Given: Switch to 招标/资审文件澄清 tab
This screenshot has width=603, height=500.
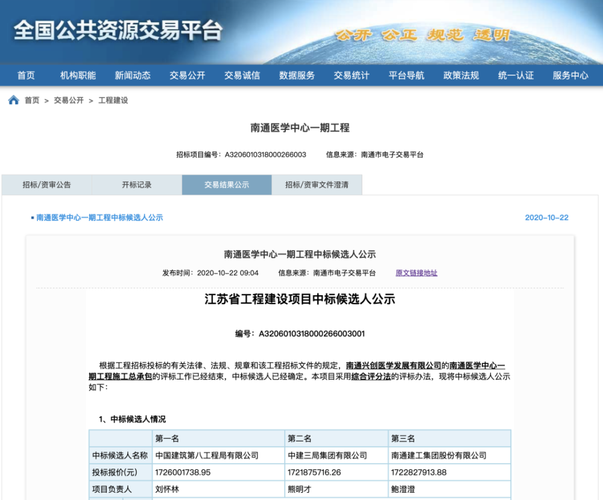Looking at the screenshot, I should tap(317, 185).
